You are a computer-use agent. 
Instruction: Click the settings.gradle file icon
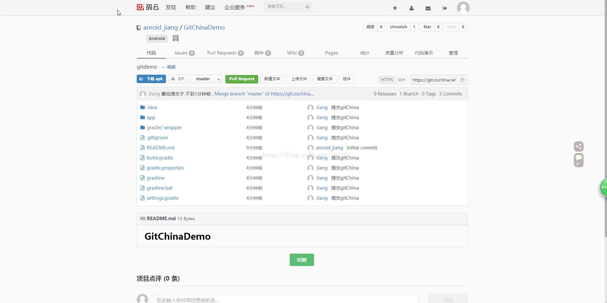[x=142, y=198]
